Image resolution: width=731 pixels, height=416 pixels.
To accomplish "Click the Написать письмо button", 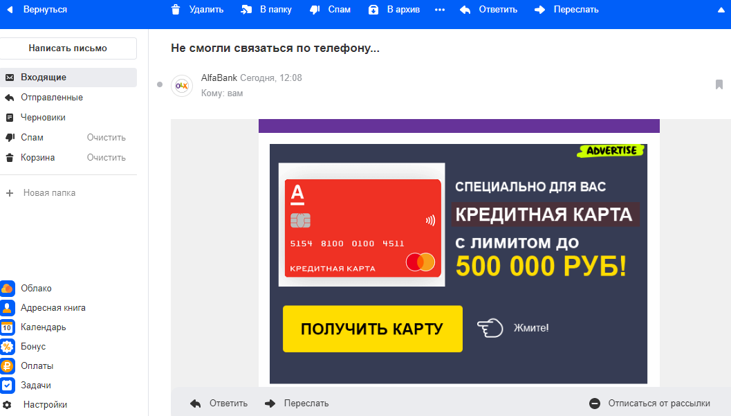I will (x=68, y=48).
